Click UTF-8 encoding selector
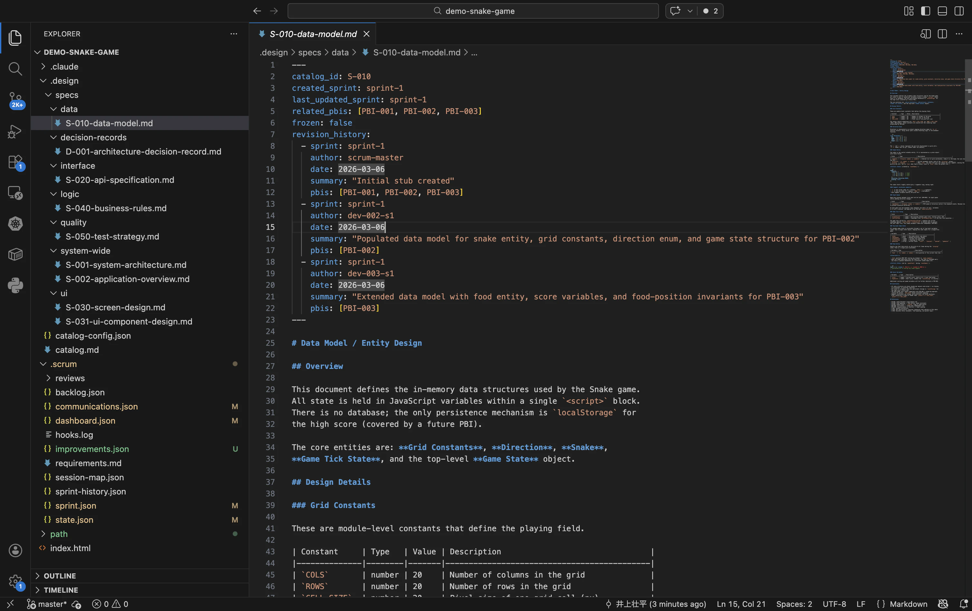Viewport: 972px width, 611px height. 834,604
